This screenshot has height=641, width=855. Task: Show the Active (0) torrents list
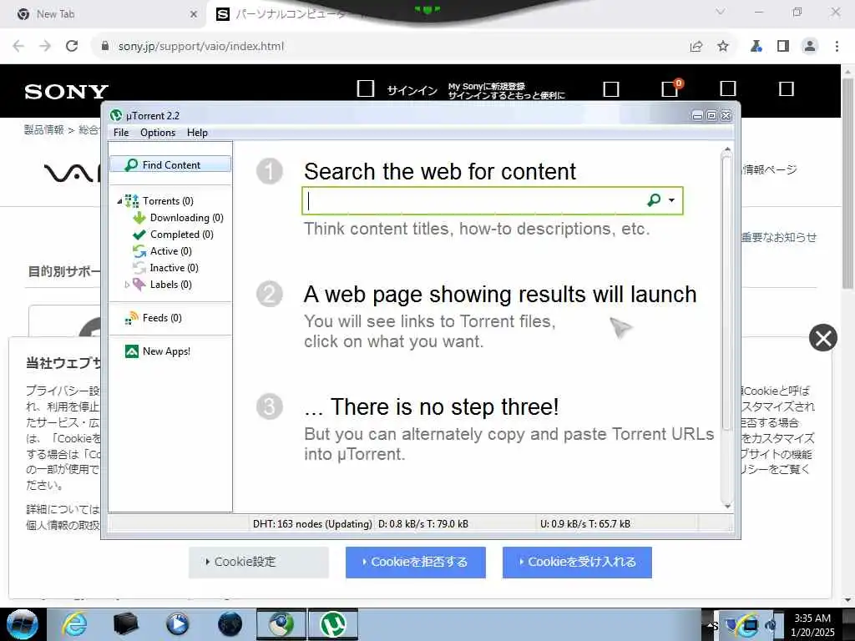click(x=170, y=250)
